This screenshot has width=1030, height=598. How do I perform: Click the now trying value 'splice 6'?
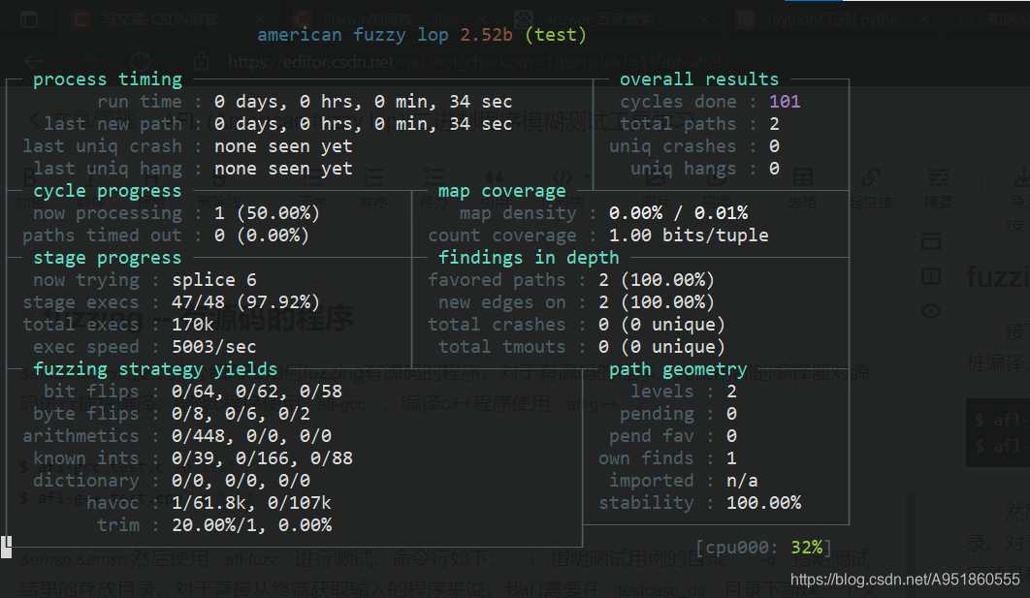214,280
